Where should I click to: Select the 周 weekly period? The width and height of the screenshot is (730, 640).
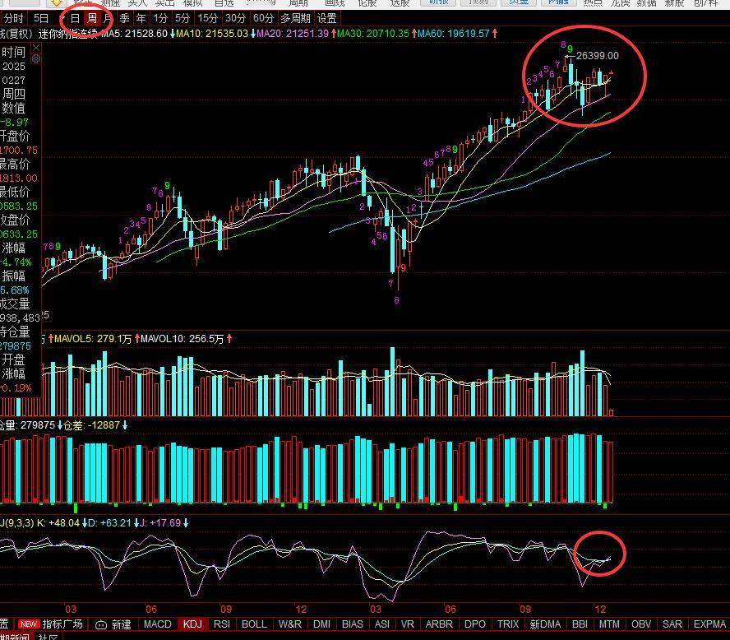coord(92,19)
